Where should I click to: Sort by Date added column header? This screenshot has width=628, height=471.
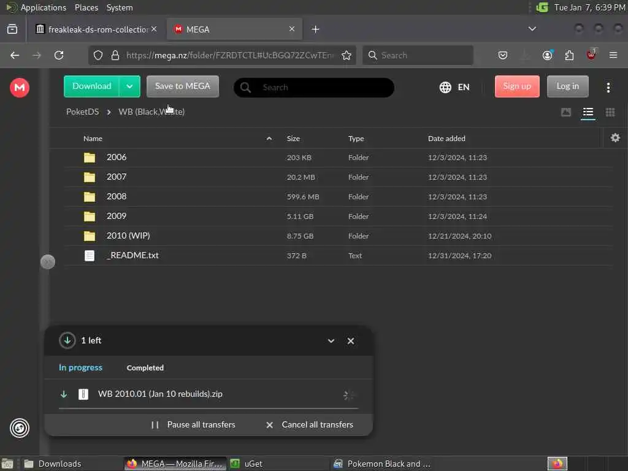[446, 139]
